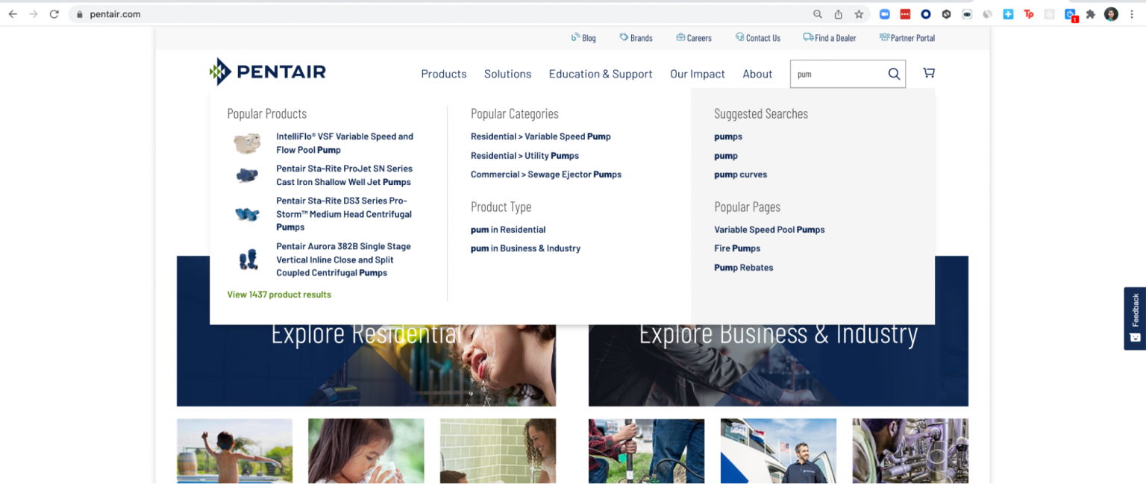This screenshot has width=1146, height=484.
Task: View 1437 product results
Action: [x=279, y=295]
